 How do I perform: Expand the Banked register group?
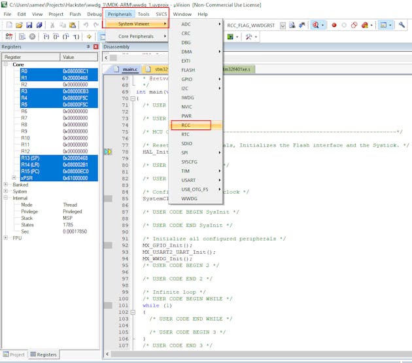pos(6,184)
